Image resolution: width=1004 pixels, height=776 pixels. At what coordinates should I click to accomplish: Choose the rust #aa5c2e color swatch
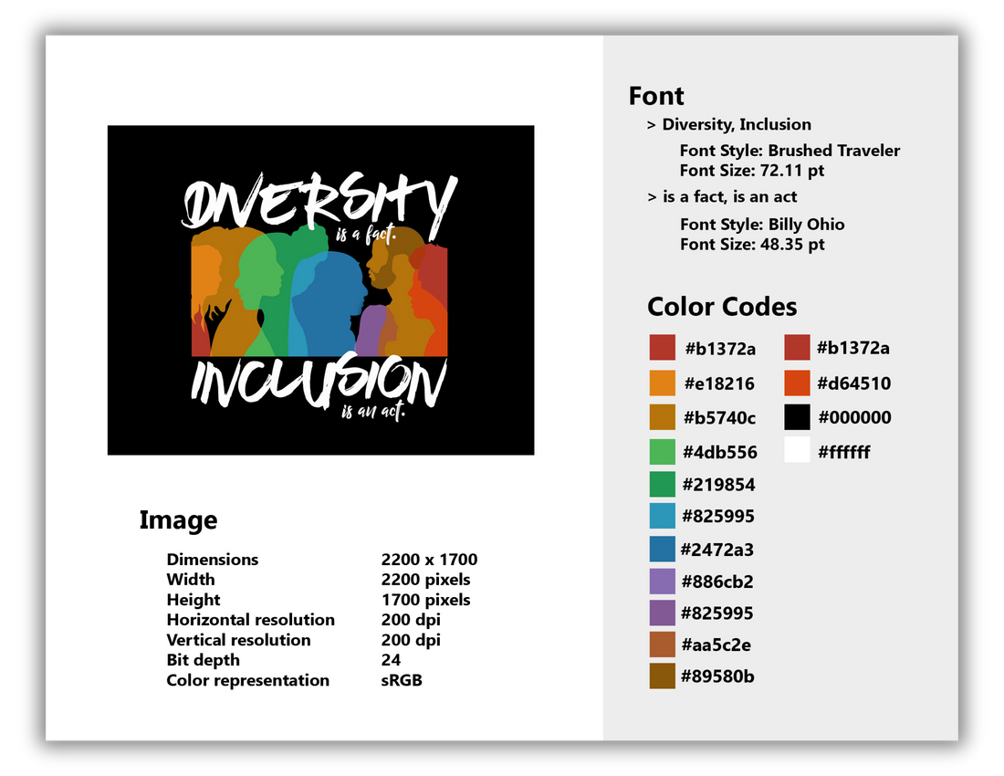[662, 645]
